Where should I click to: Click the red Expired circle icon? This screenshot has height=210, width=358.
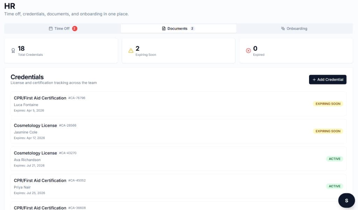[x=248, y=50]
